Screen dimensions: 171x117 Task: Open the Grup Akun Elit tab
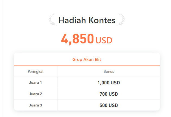[87, 60]
